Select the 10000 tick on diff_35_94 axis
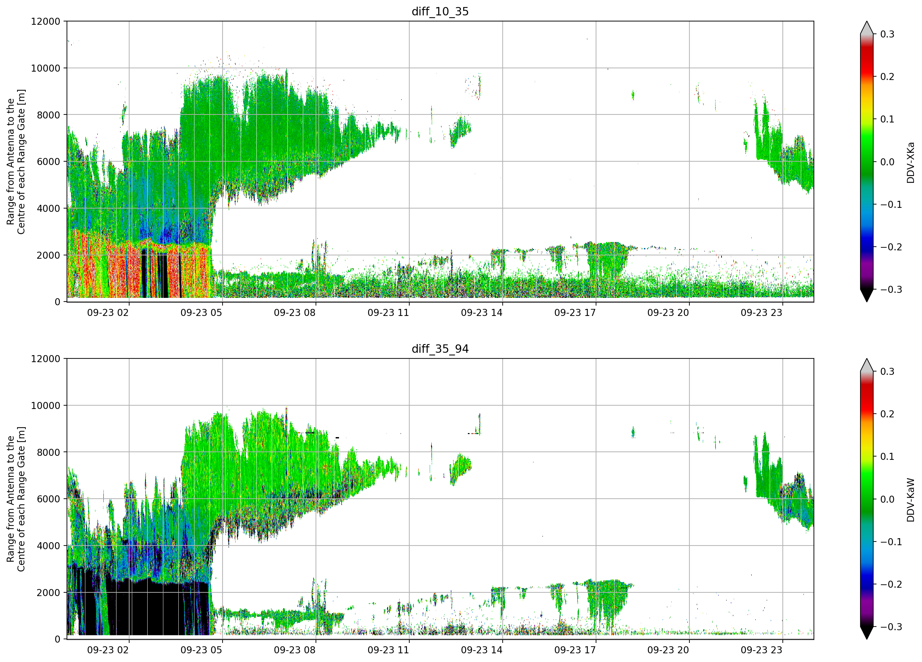The width and height of the screenshot is (922, 662). point(46,406)
